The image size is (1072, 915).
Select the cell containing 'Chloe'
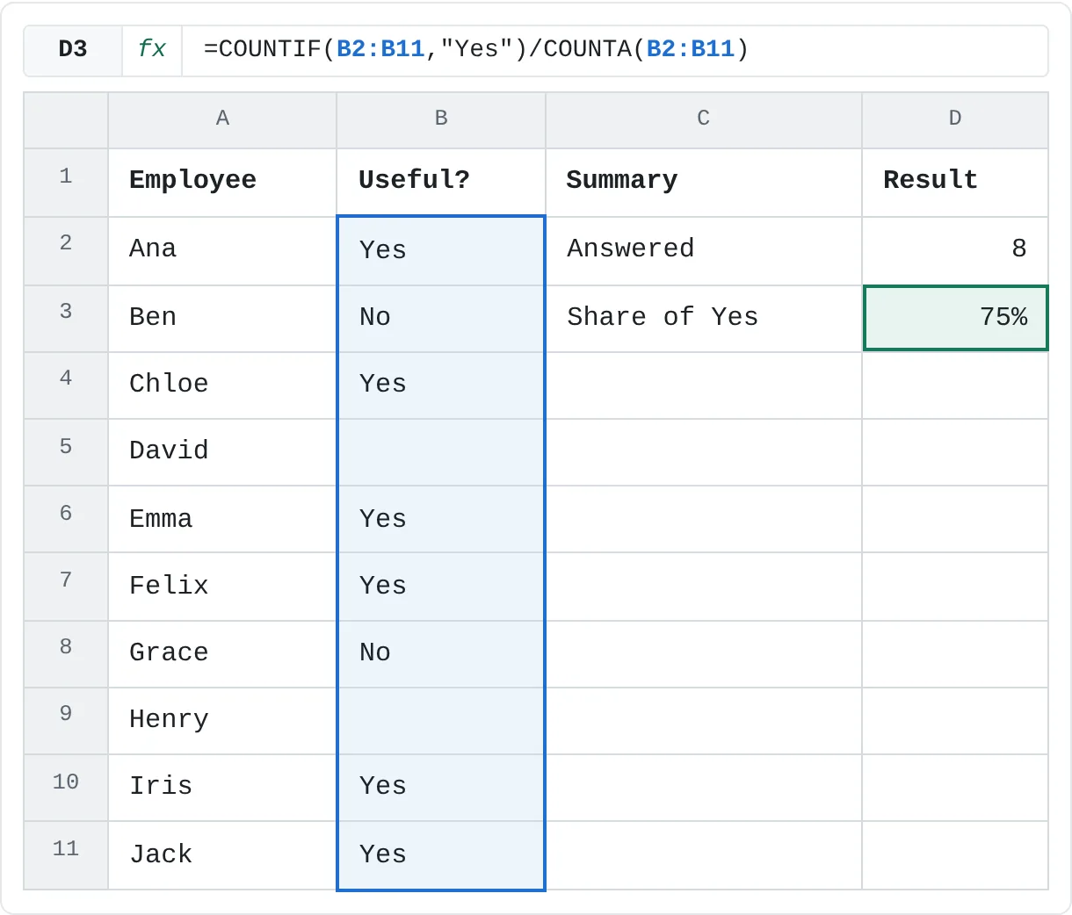[x=222, y=385]
